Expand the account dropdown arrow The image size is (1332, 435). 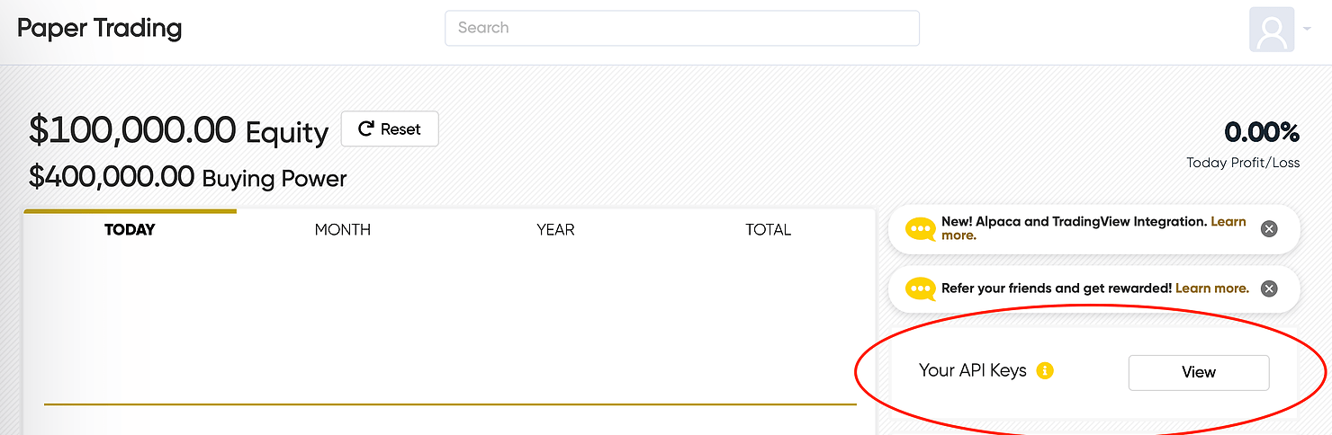click(x=1307, y=30)
